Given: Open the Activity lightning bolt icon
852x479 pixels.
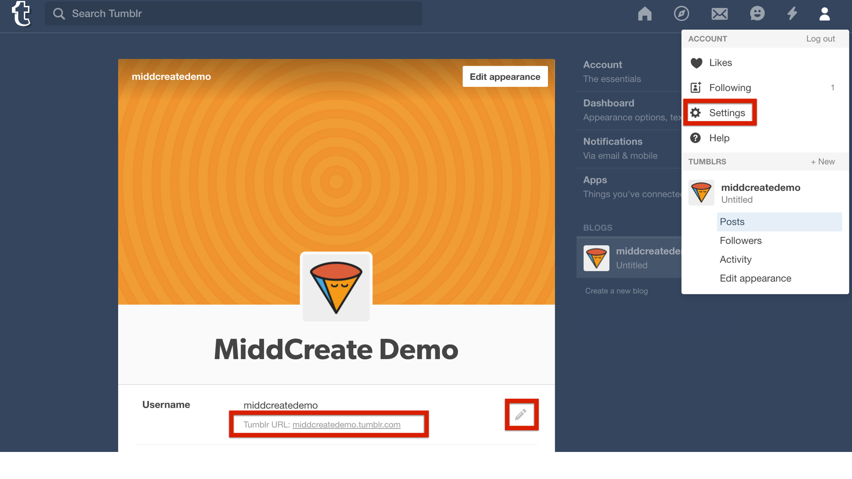Looking at the screenshot, I should [x=792, y=14].
